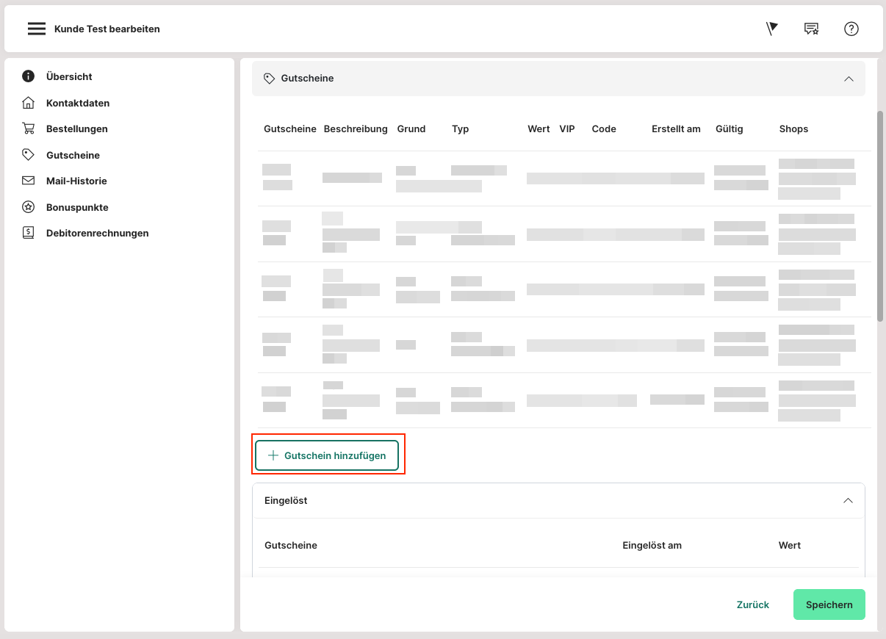886x639 pixels.
Task: Open Debitorenrechnungen in sidebar
Action: (97, 233)
